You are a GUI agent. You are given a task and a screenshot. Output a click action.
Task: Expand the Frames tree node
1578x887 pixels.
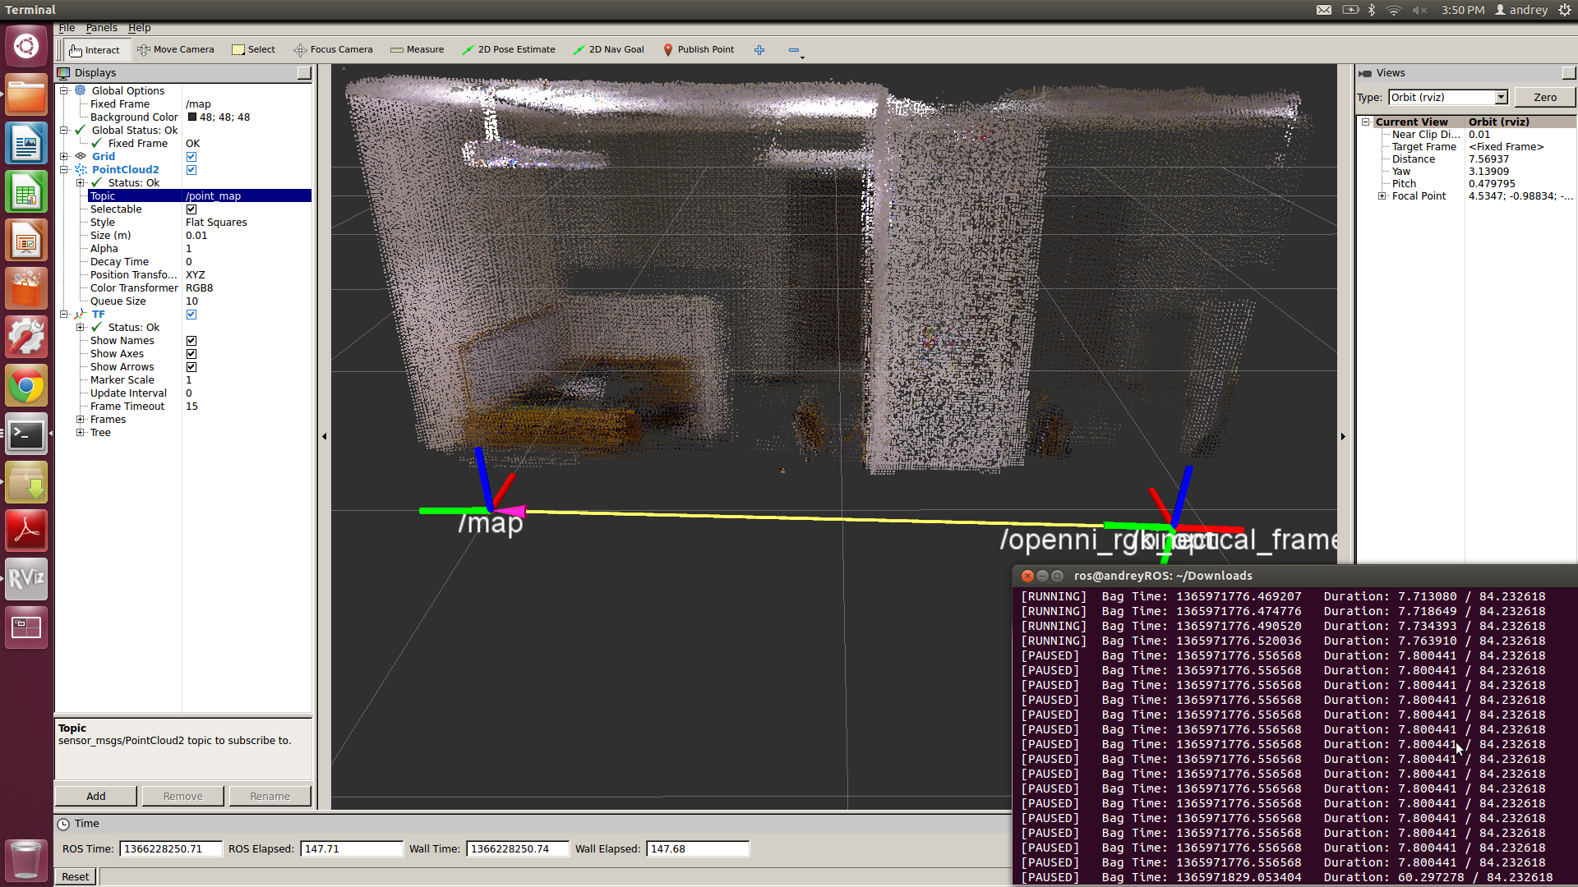click(81, 420)
